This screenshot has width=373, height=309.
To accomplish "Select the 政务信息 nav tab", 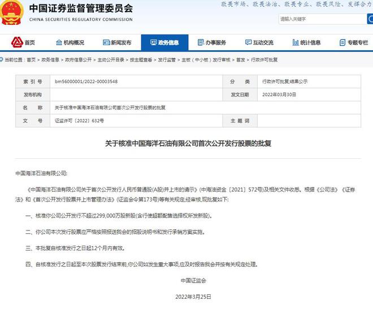I will [164, 42].
